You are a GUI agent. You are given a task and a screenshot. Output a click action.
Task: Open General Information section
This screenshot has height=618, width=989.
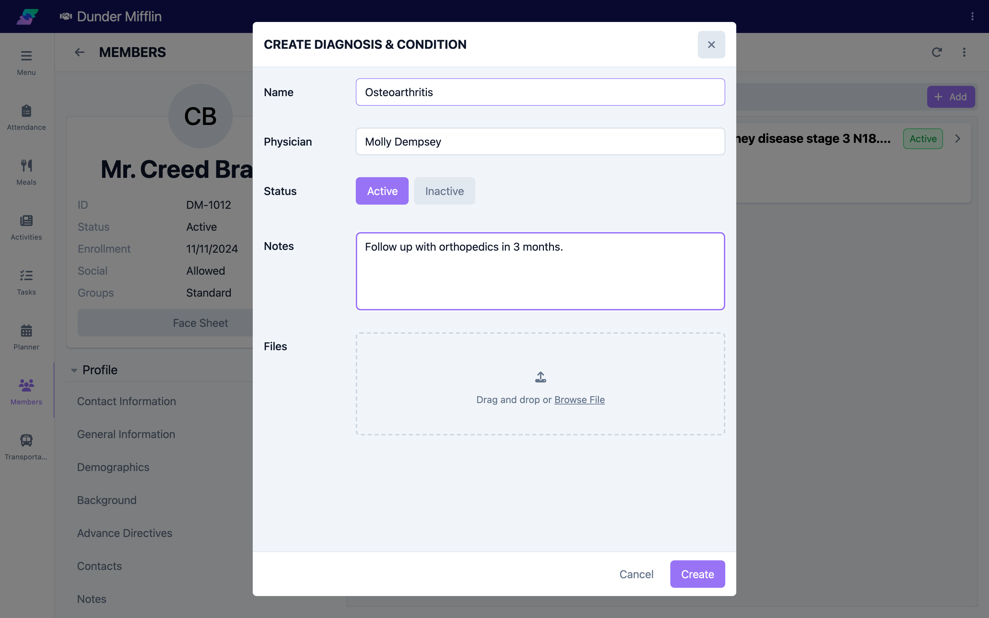click(x=126, y=434)
